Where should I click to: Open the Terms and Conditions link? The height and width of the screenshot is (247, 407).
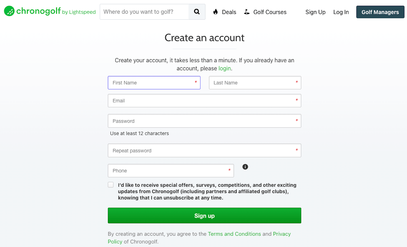[234, 234]
